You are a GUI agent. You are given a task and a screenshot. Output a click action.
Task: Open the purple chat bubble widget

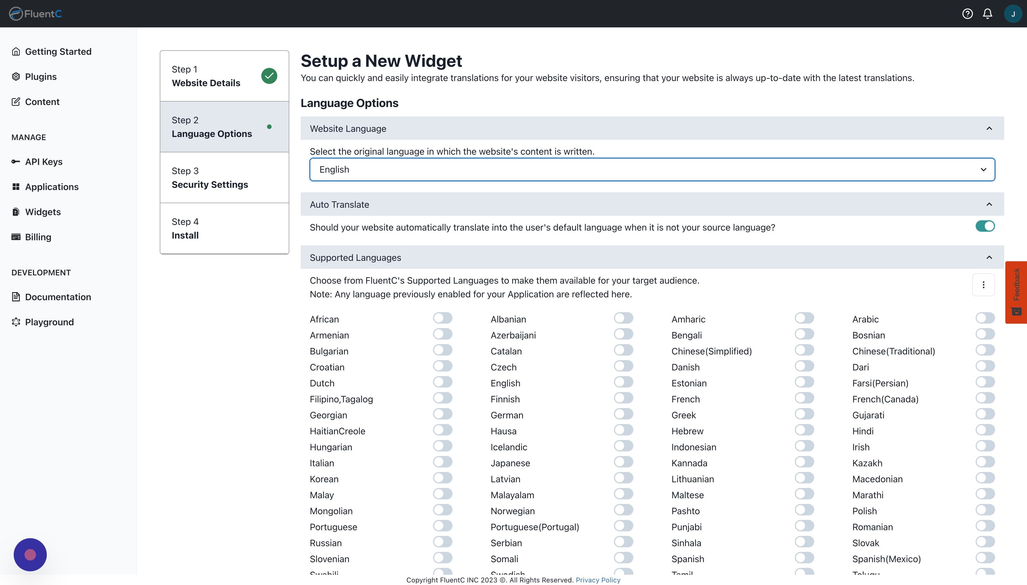30,554
